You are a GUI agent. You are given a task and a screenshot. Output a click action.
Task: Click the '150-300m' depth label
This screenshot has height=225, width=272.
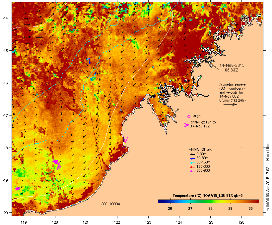click(x=204, y=166)
